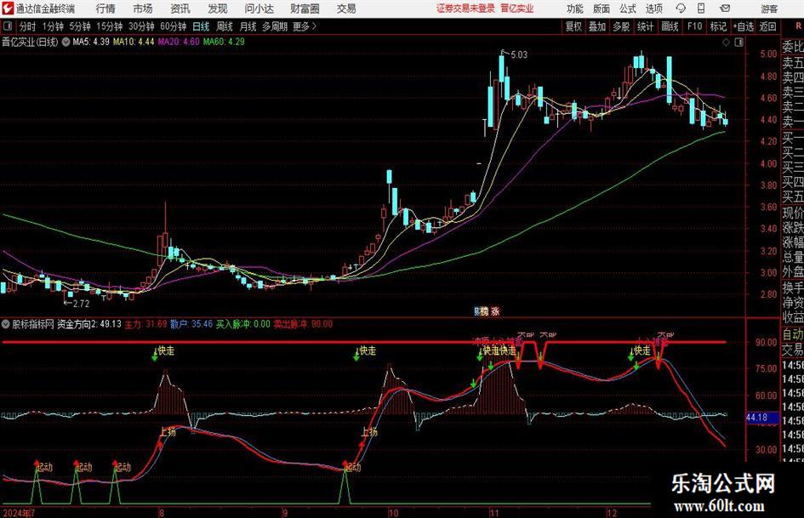The image size is (804, 518).
Task: Open the 公式 menu
Action: click(628, 9)
